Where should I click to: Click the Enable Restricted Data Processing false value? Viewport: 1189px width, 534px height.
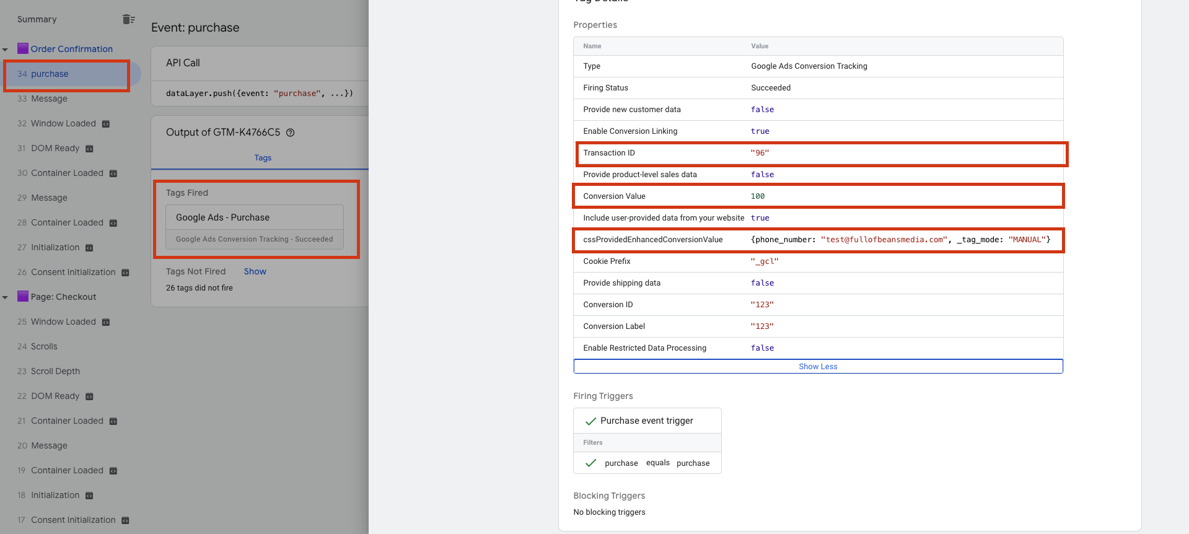763,348
